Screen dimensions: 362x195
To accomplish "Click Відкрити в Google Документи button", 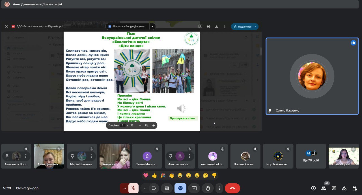I will [x=128, y=27].
